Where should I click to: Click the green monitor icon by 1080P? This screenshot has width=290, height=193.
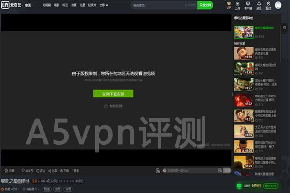click(239, 186)
